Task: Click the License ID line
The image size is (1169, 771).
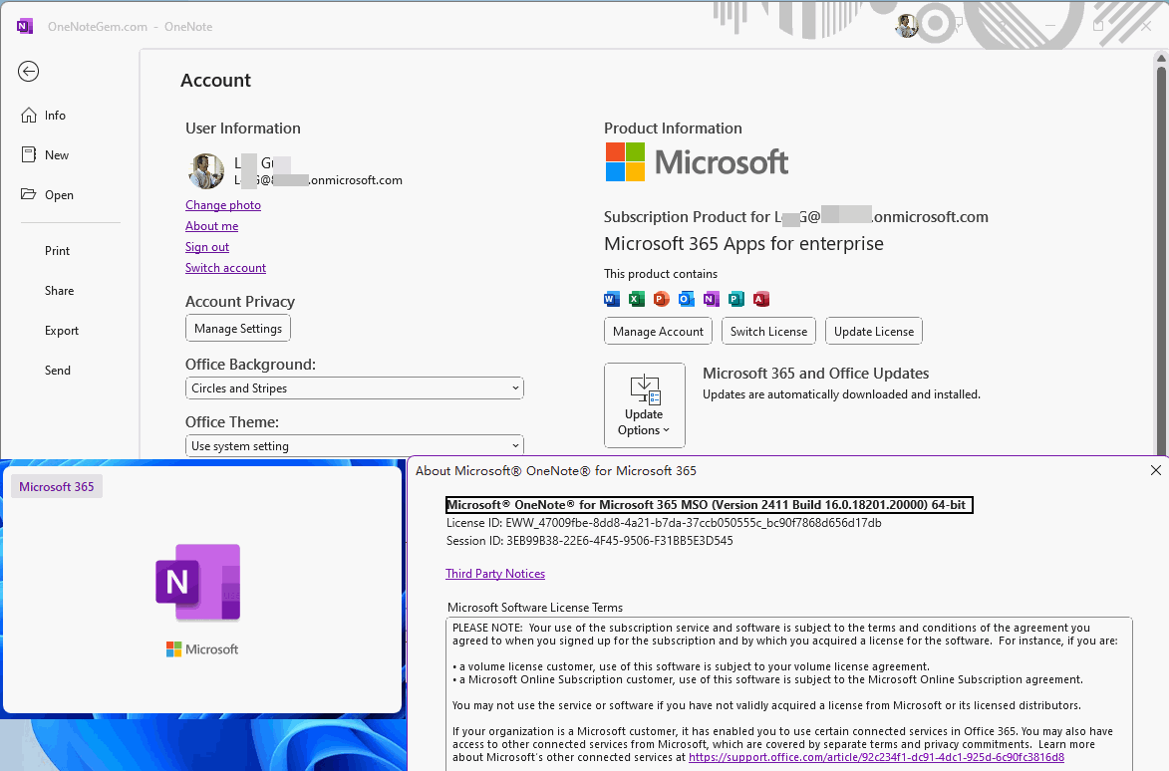Action: (664, 523)
